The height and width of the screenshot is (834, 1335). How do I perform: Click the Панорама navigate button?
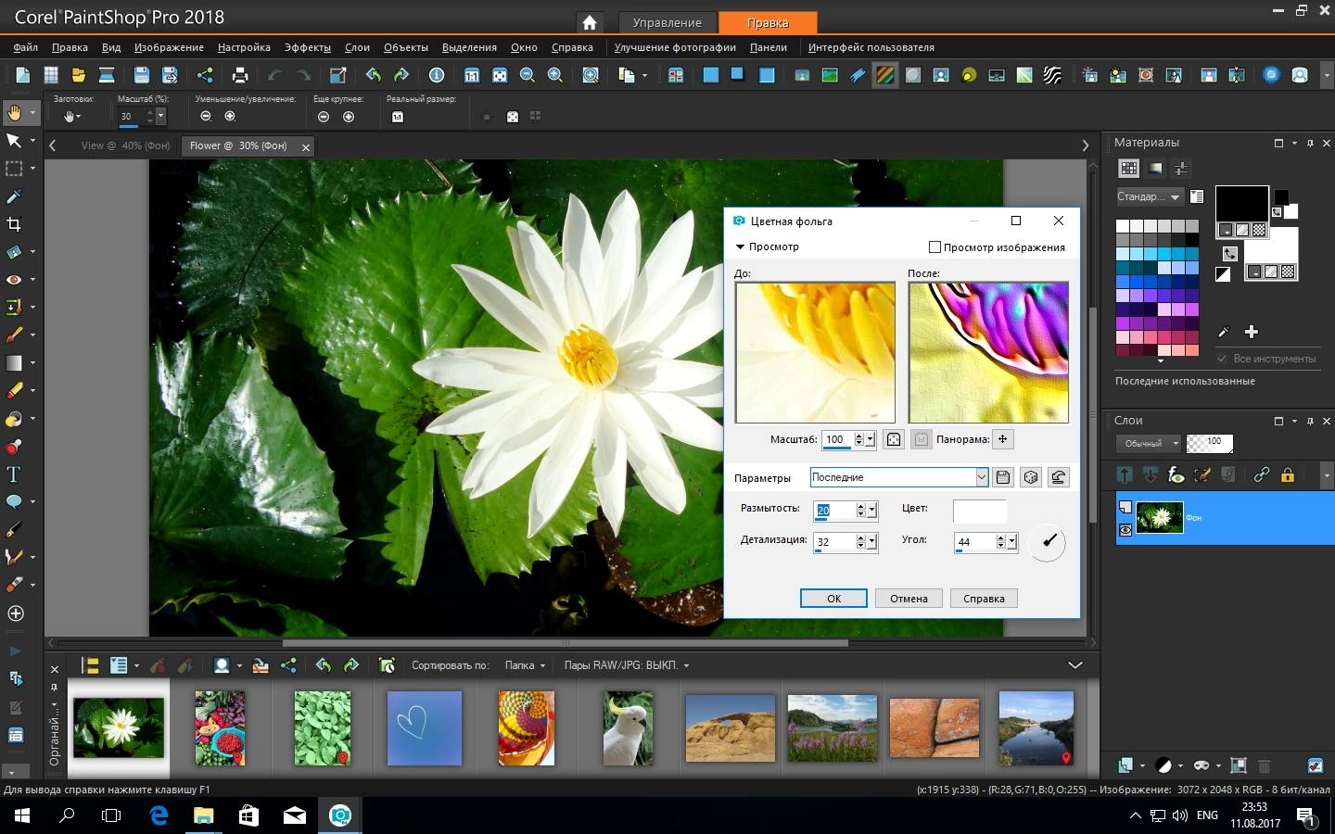pos(1003,439)
